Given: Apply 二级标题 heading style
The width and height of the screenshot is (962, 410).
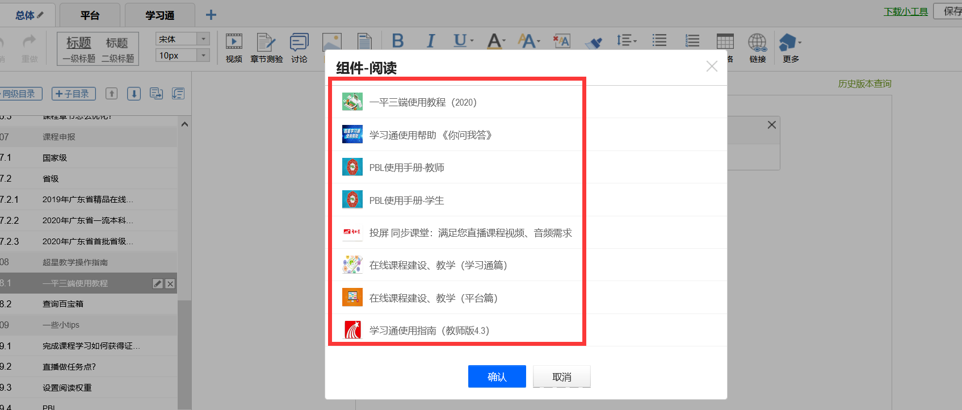Looking at the screenshot, I should click(x=117, y=48).
